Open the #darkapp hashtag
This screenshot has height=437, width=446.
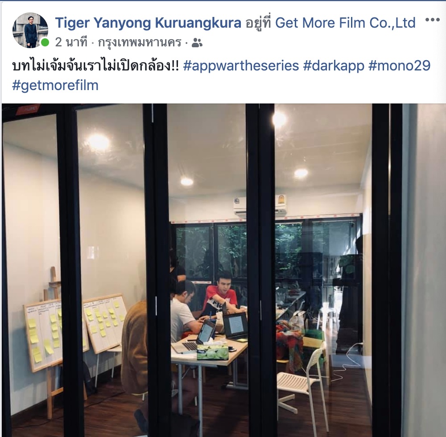[x=334, y=66]
